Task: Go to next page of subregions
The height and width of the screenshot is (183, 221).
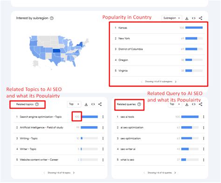Action: tap(176, 81)
